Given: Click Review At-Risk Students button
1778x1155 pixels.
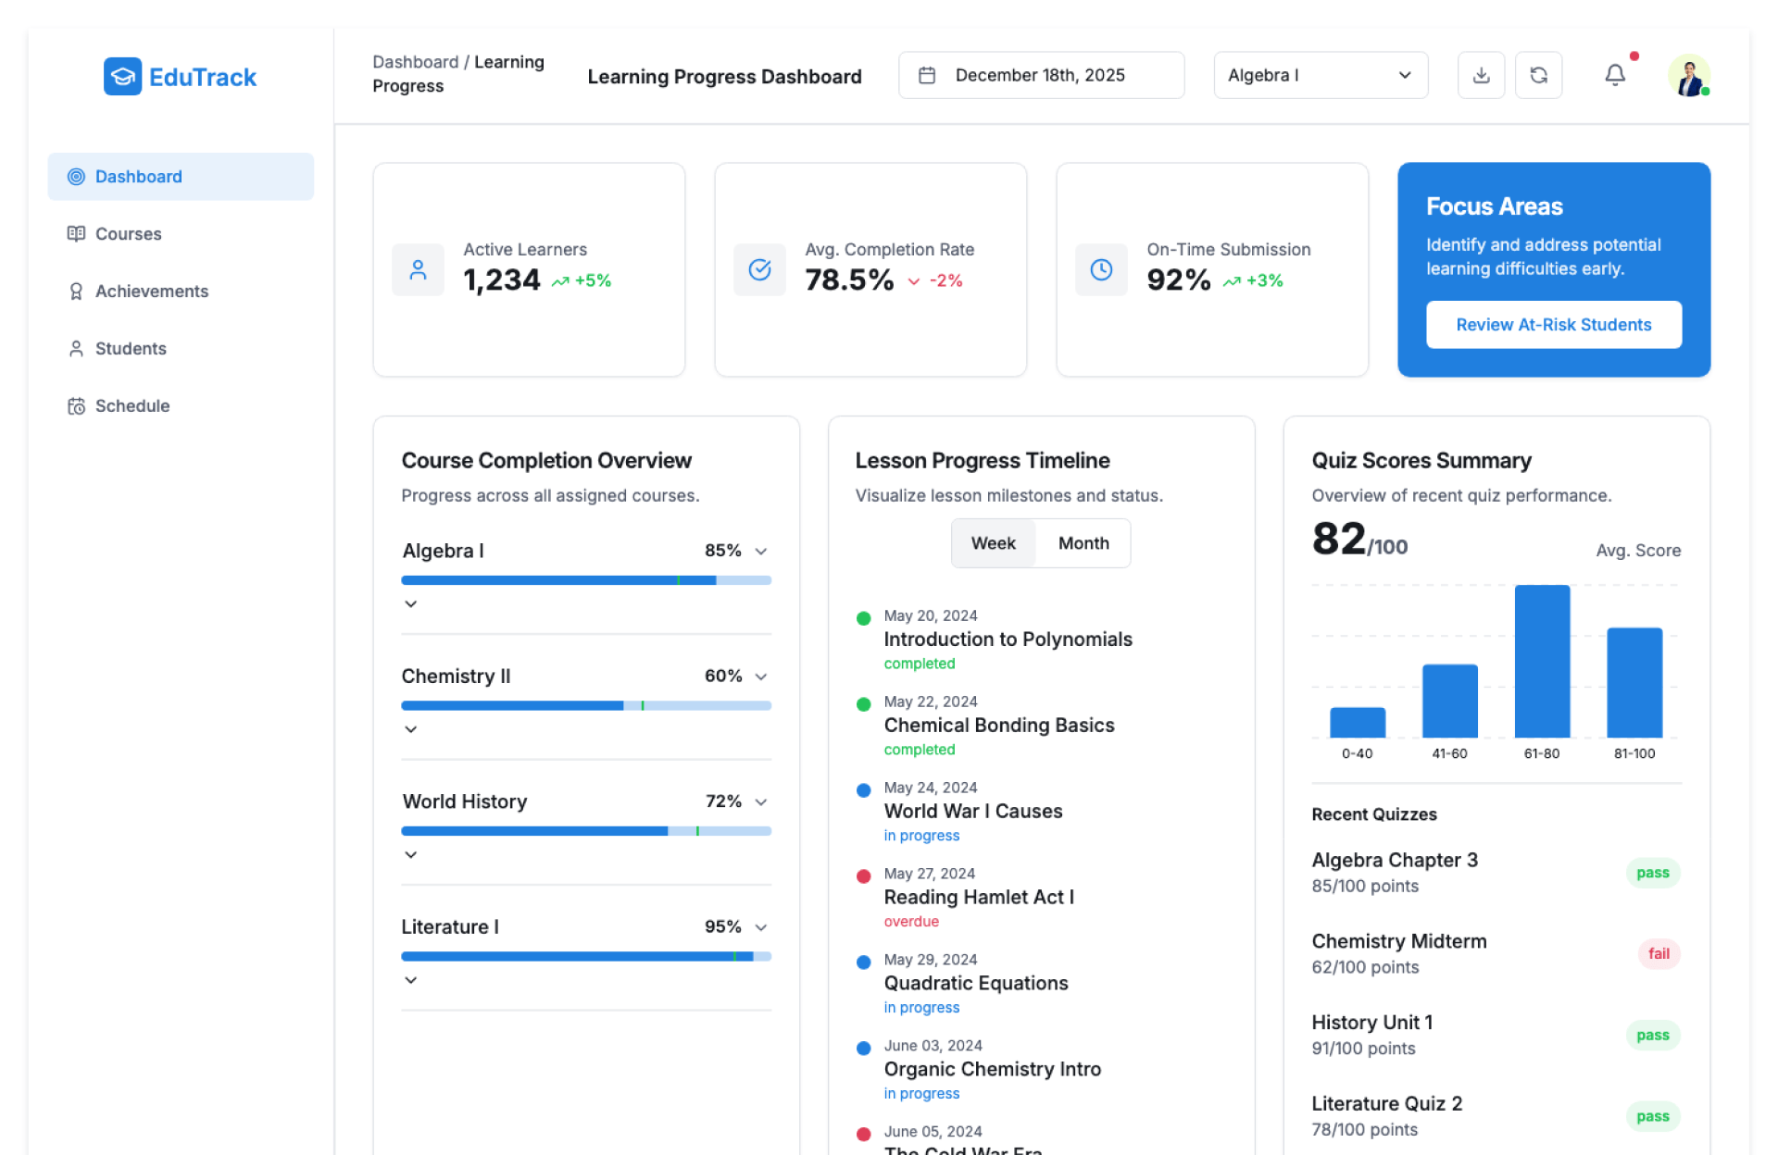Looking at the screenshot, I should point(1553,325).
